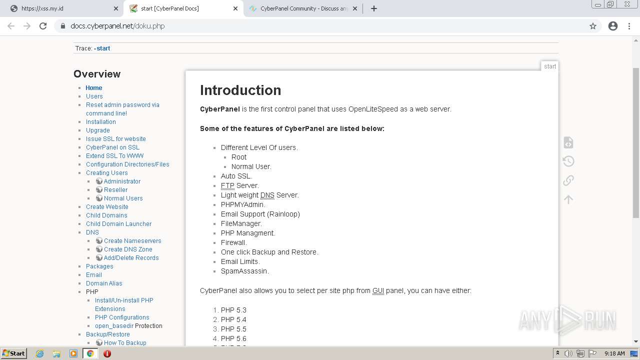Screen dimensions: 640x360
Task: Open open_basedir link
Action: [114, 326]
